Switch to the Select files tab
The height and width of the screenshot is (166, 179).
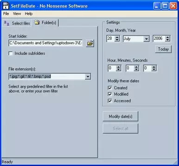pyautogui.click(x=17, y=23)
